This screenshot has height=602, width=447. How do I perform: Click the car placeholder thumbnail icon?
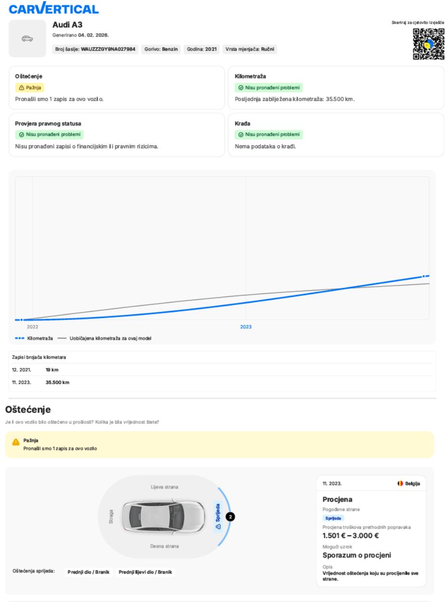click(x=26, y=38)
